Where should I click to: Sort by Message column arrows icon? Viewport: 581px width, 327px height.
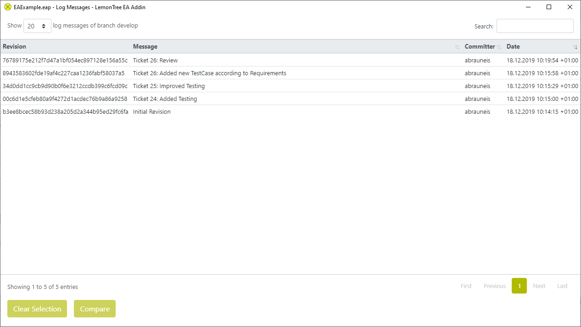click(x=457, y=47)
